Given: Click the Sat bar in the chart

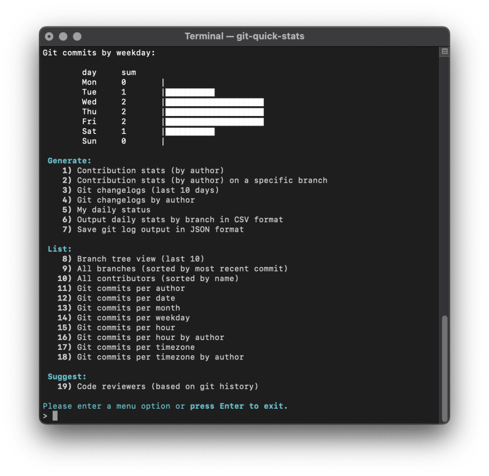Looking at the screenshot, I should pos(190,132).
